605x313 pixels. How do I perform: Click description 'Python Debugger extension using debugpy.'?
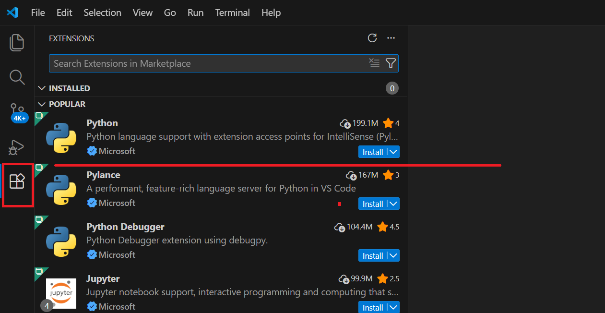click(177, 240)
